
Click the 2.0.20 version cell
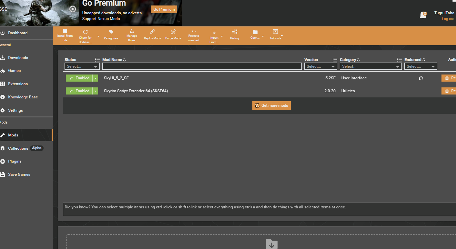coord(330,91)
